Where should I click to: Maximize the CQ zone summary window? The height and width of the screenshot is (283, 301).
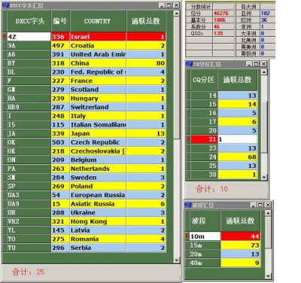(x=256, y=64)
